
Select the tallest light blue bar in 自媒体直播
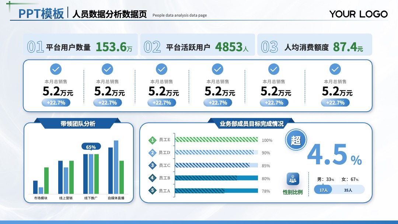[116, 167]
